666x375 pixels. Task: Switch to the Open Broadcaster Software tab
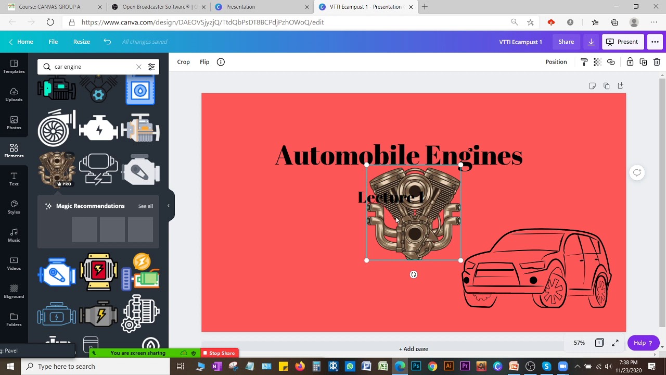tap(159, 7)
